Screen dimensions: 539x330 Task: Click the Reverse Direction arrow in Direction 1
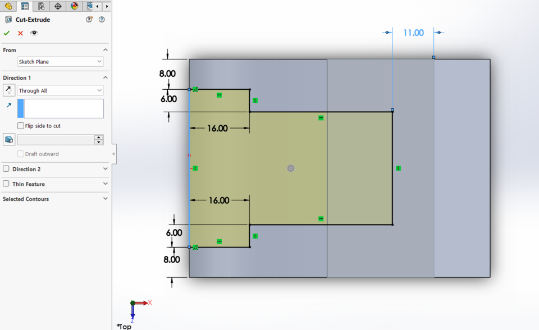point(8,89)
